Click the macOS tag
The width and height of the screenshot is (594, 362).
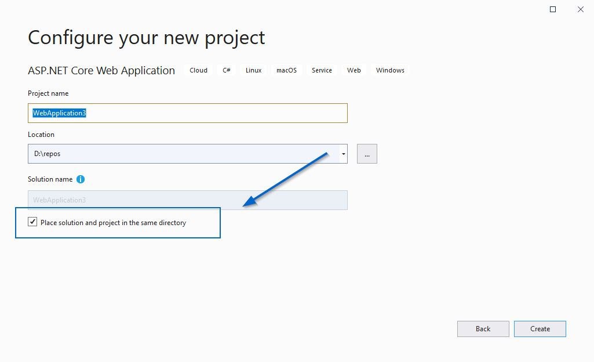[x=286, y=71]
